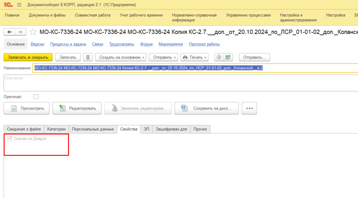The image size is (358, 198).
Task: Toggle the Скачан из Диадок checkbox
Action: point(10,139)
